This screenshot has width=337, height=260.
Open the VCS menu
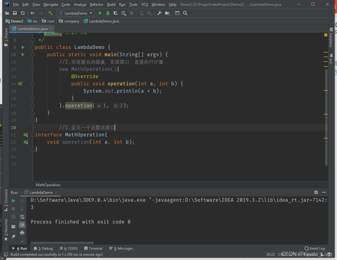point(145,4)
